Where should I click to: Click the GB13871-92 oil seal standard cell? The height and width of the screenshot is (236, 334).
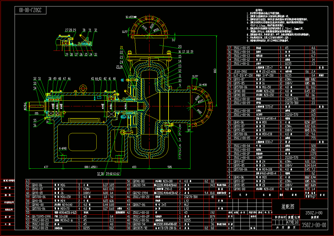click(x=140, y=228)
